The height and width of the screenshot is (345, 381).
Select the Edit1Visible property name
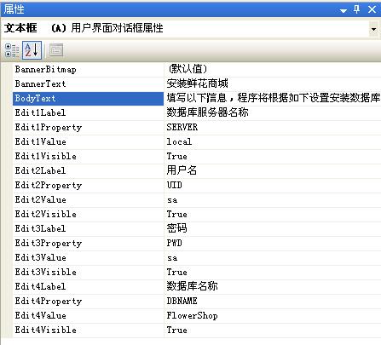(88, 156)
